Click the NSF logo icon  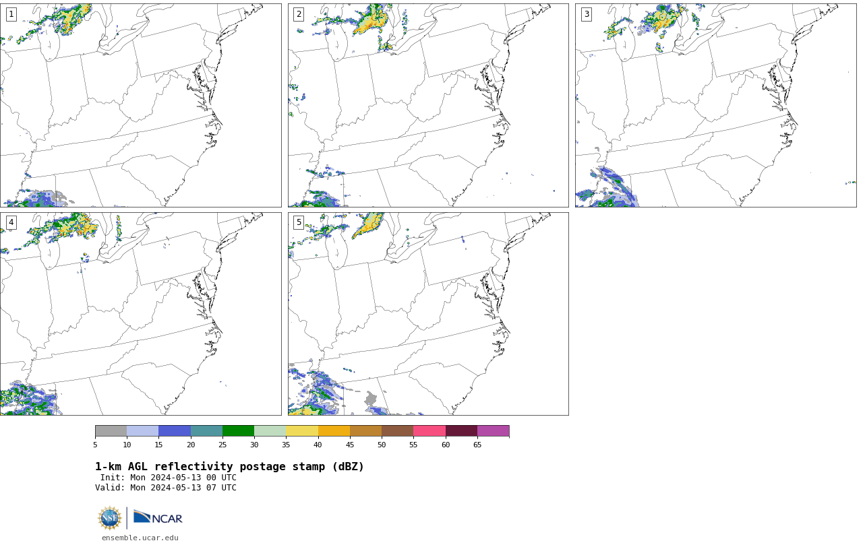(110, 518)
